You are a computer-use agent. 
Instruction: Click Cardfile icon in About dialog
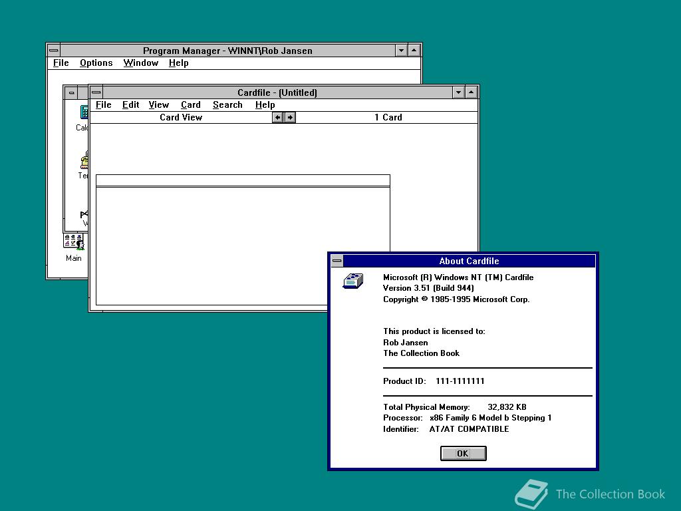click(352, 281)
